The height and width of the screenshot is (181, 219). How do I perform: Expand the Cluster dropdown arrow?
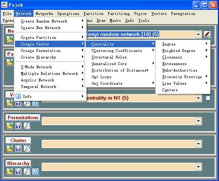tap(198, 144)
